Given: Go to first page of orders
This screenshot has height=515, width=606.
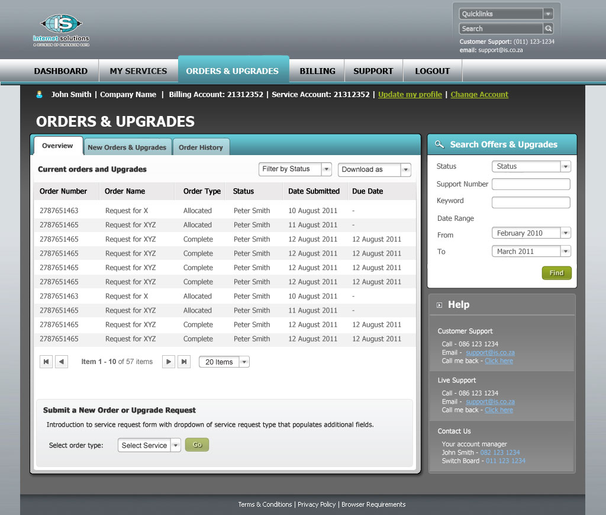Looking at the screenshot, I should 46,362.
